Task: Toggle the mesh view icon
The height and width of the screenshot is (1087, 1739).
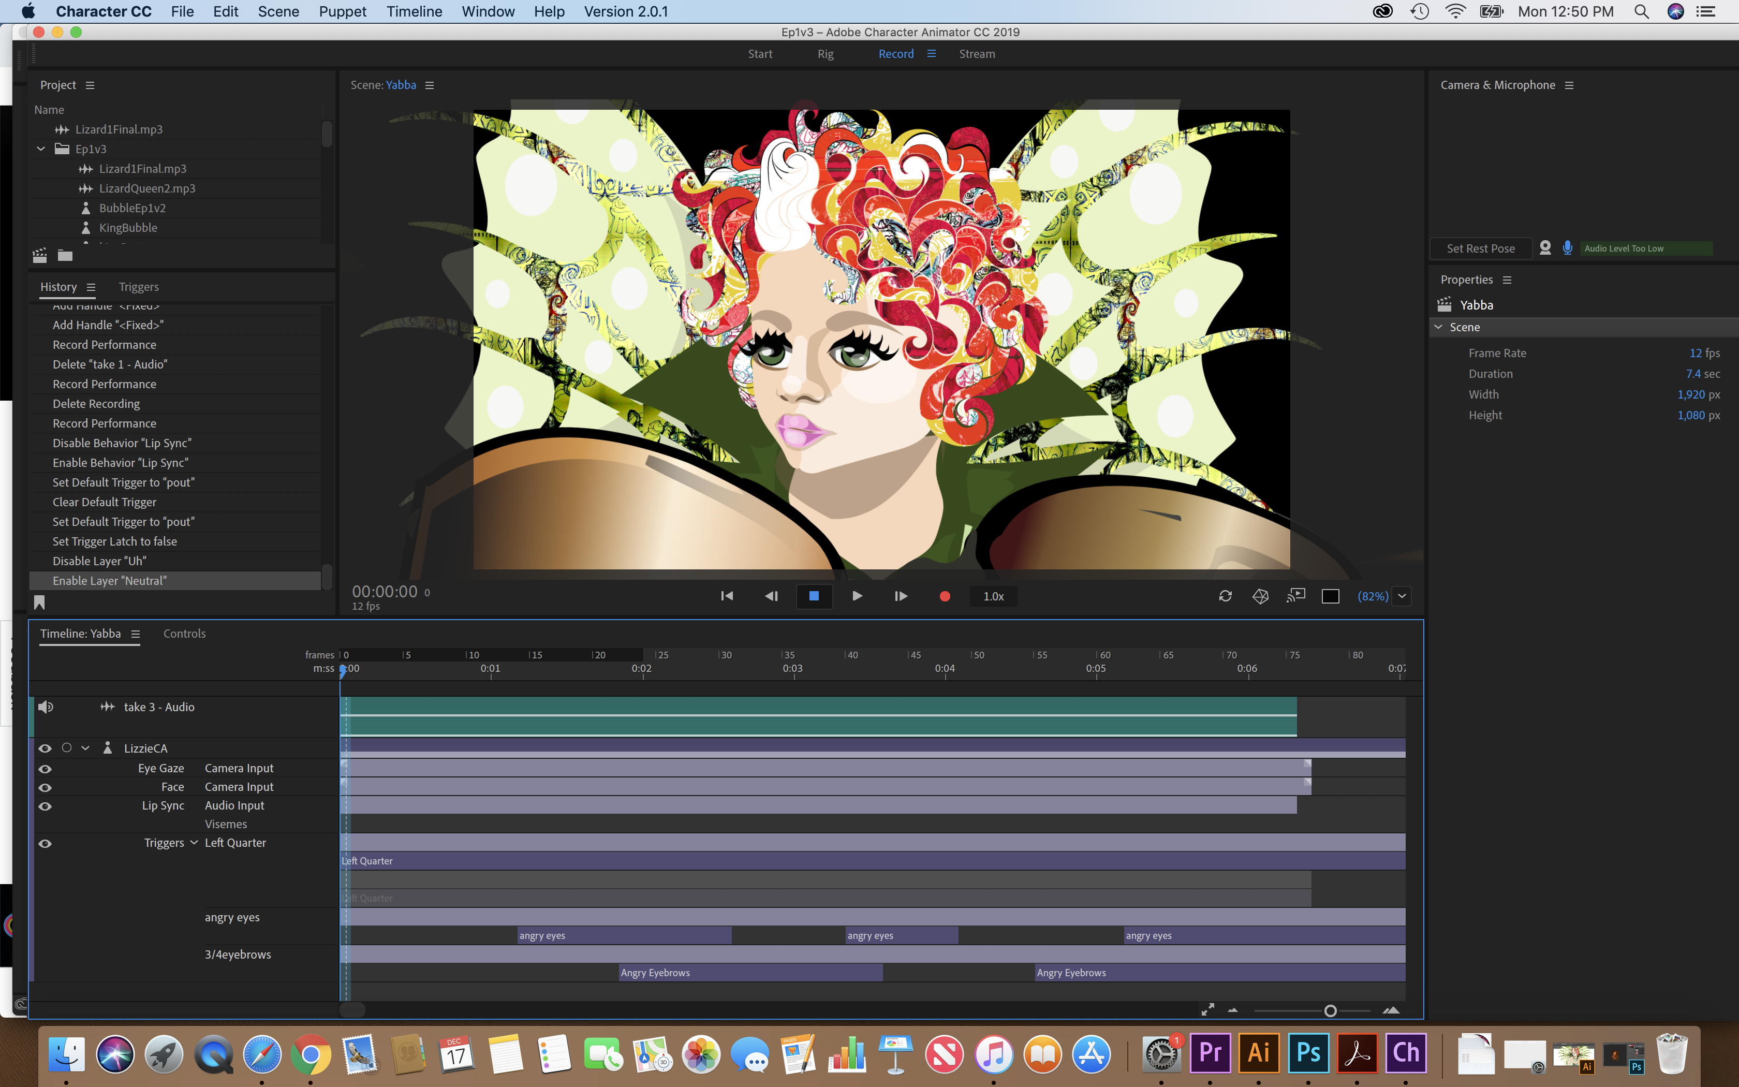Action: [x=1260, y=596]
